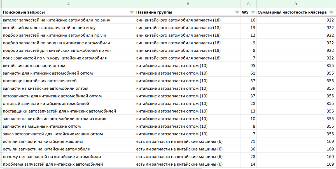Select cell 'поиск запчастей по vin коду китайских автомобиля'

(68, 58)
